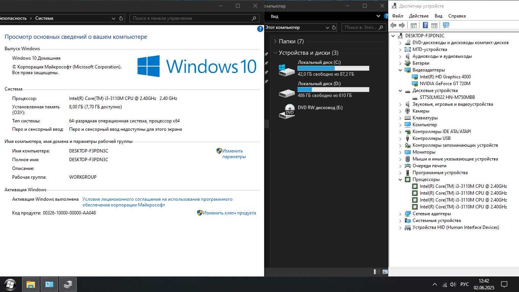This screenshot has height=292, width=519.
Task: Open volume control in system tray
Action: pyautogui.click(x=453, y=284)
